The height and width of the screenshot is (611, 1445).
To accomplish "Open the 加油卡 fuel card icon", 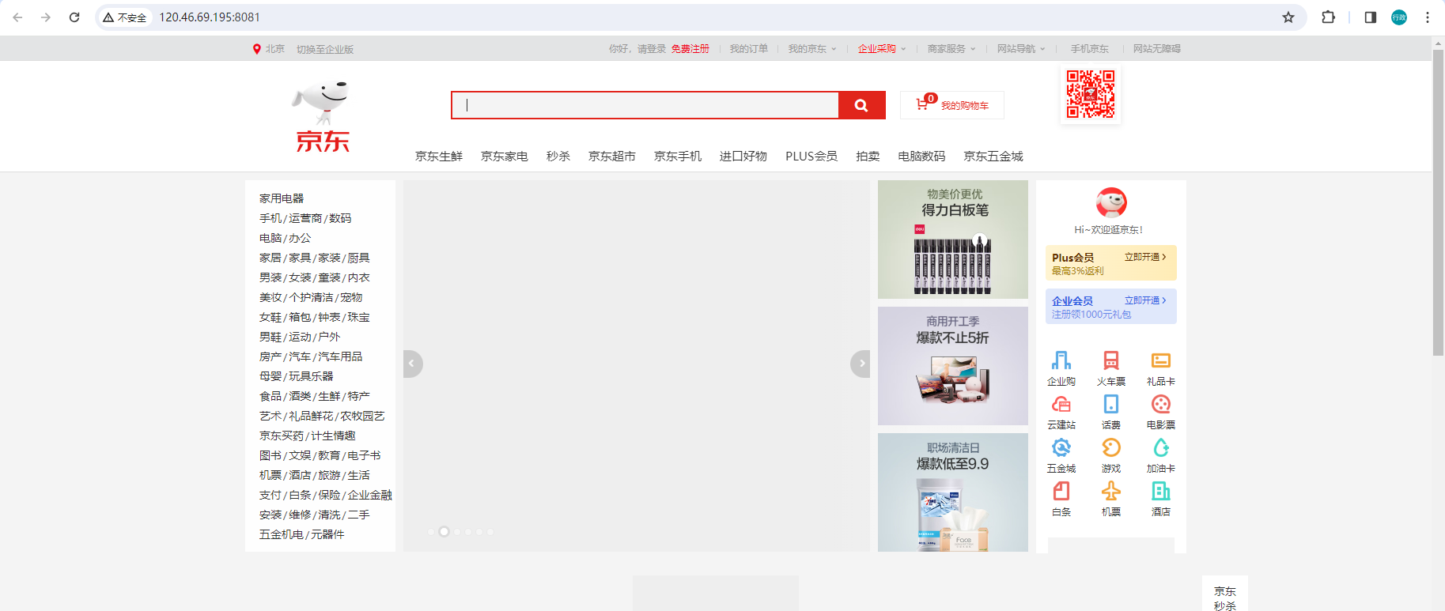I will click(1161, 447).
